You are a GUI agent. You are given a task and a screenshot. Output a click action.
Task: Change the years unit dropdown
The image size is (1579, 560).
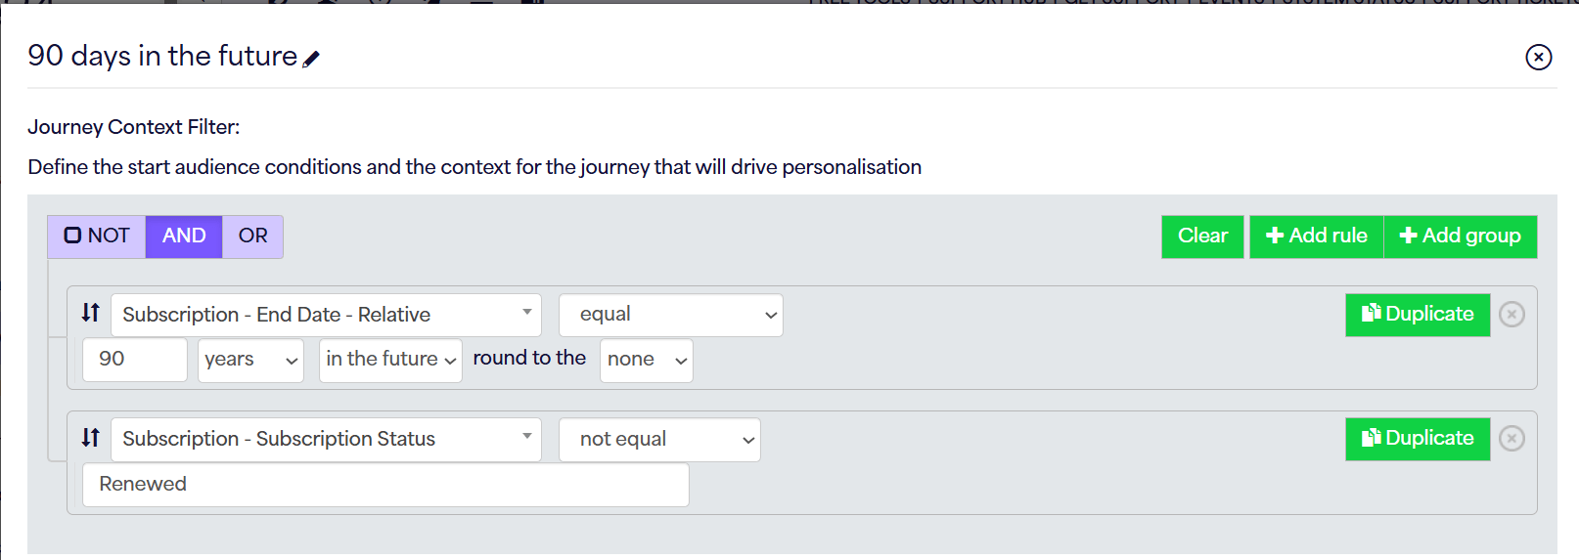tap(250, 360)
